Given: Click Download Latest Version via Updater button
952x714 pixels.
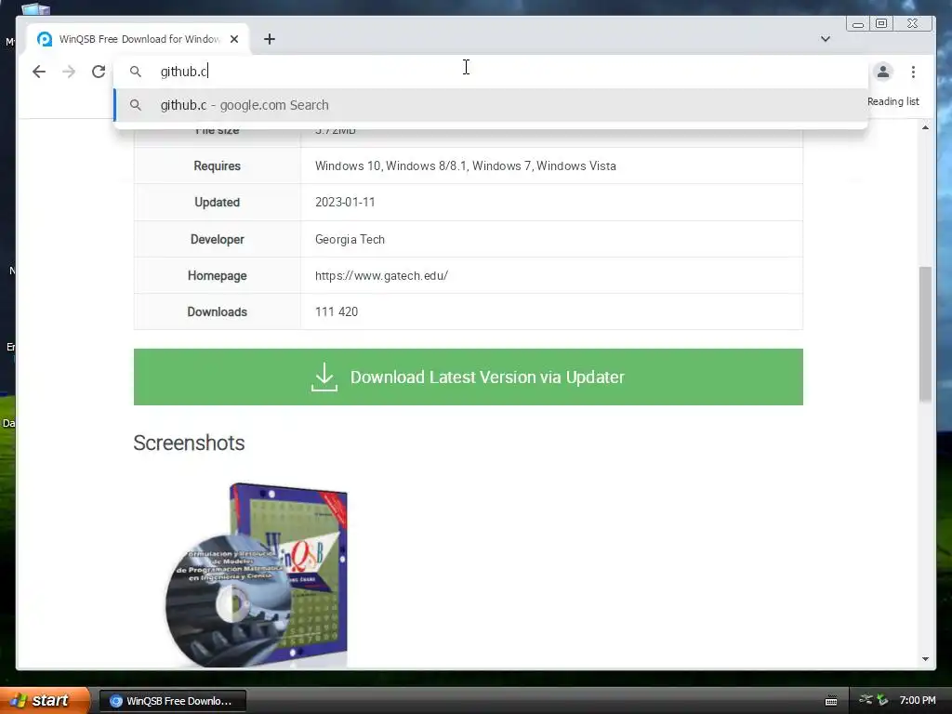Looking at the screenshot, I should (x=469, y=377).
